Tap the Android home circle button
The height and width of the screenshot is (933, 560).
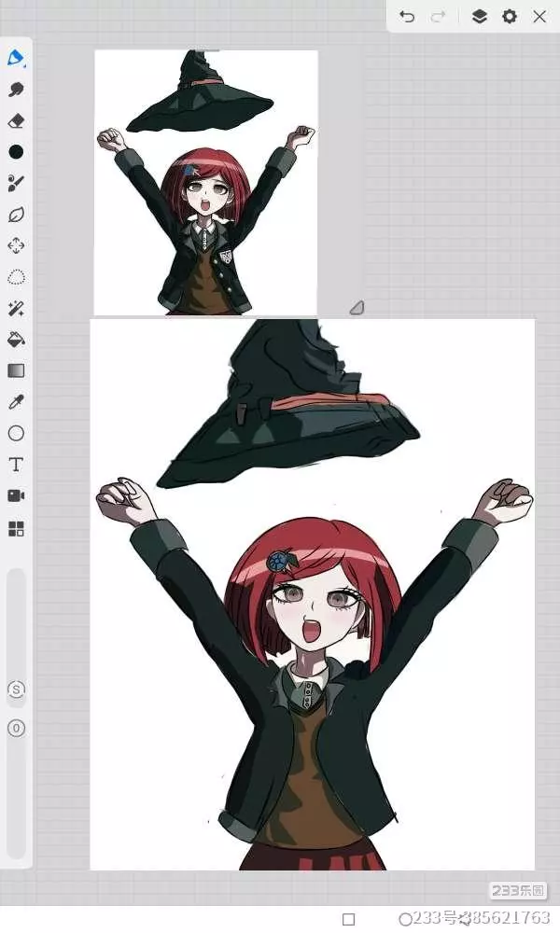[405, 919]
